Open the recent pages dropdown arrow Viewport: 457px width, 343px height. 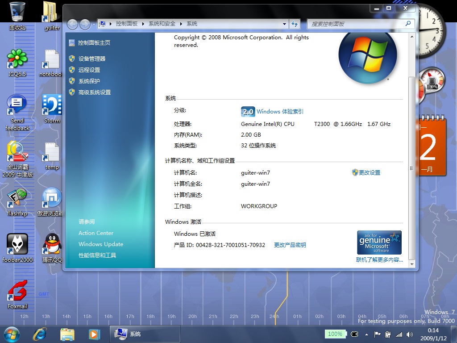(x=94, y=24)
